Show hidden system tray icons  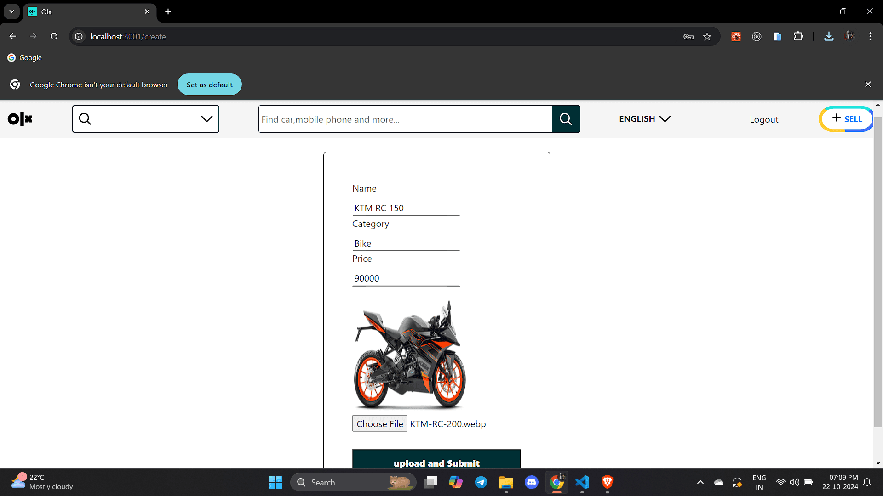click(700, 482)
